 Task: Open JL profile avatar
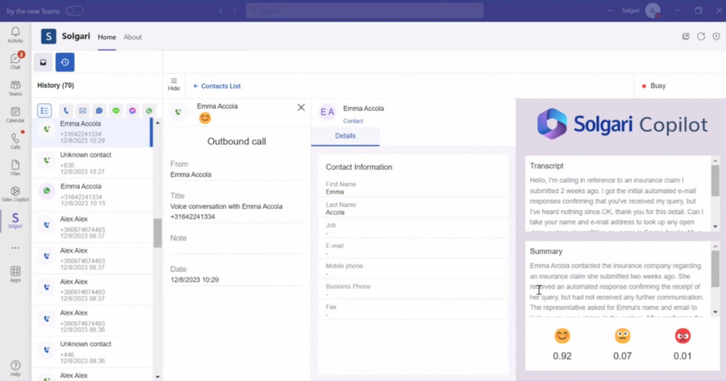point(653,11)
